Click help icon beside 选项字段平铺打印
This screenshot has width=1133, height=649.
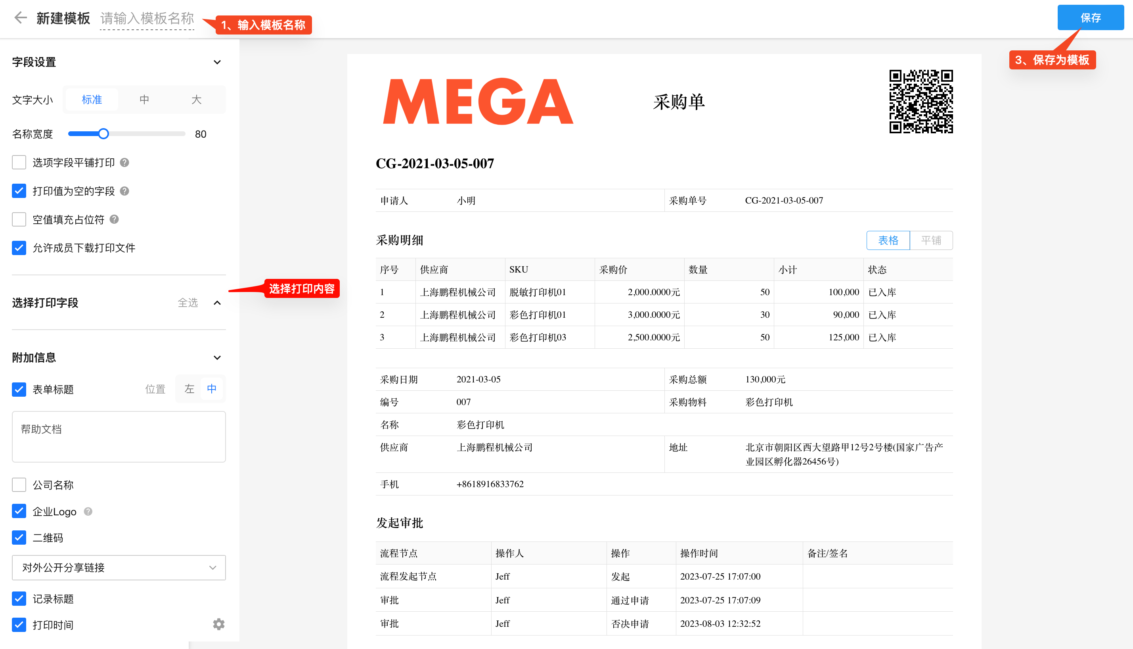coord(125,163)
